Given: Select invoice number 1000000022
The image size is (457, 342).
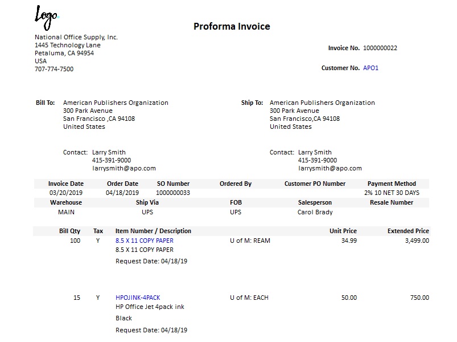Looking at the screenshot, I should [380, 48].
